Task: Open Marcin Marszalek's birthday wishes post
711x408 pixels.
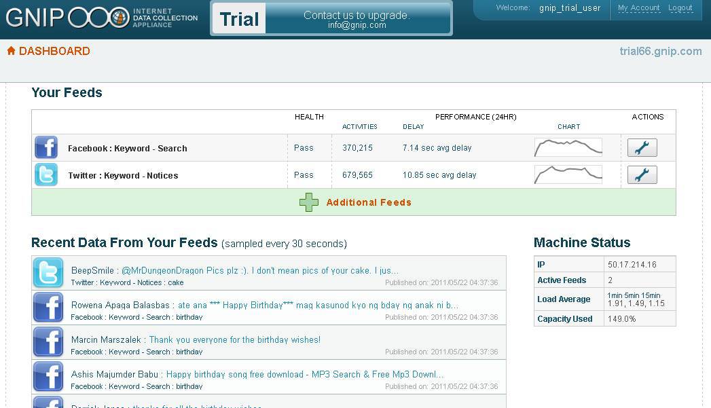Action: [x=235, y=339]
